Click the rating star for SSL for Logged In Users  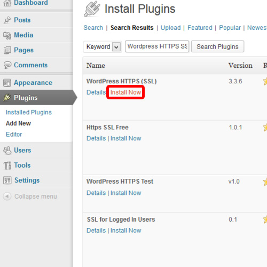[x=265, y=219]
